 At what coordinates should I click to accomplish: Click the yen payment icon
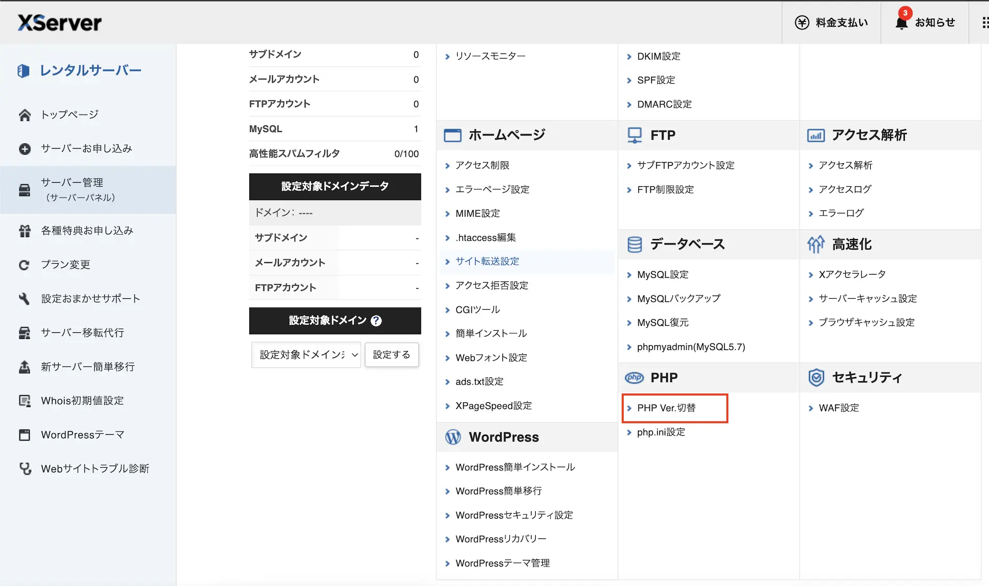(802, 22)
